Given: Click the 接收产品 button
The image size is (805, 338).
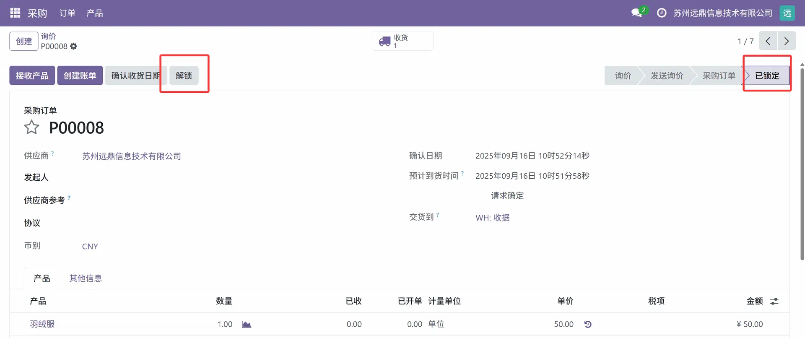Looking at the screenshot, I should pyautogui.click(x=32, y=75).
